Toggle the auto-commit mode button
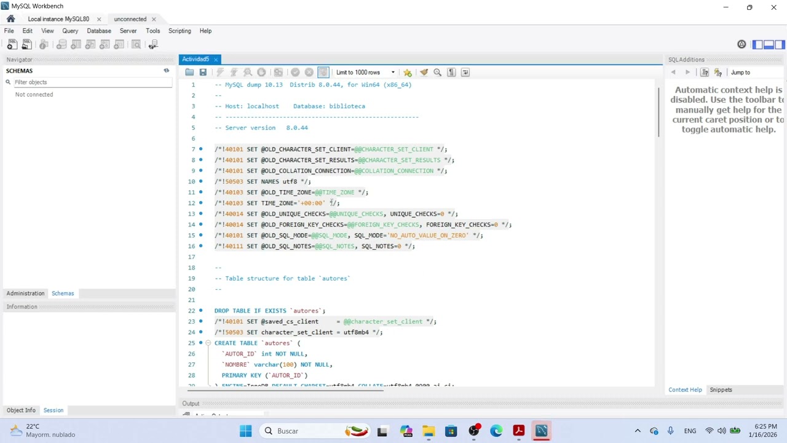This screenshot has height=443, width=787. tap(323, 73)
